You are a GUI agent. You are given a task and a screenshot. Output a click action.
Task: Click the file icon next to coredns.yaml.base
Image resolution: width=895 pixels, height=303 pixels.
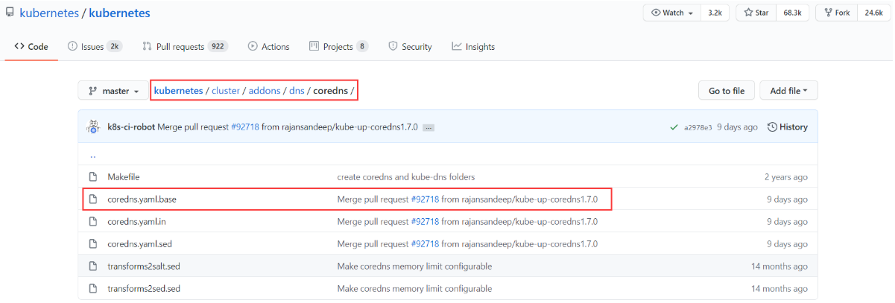point(93,200)
